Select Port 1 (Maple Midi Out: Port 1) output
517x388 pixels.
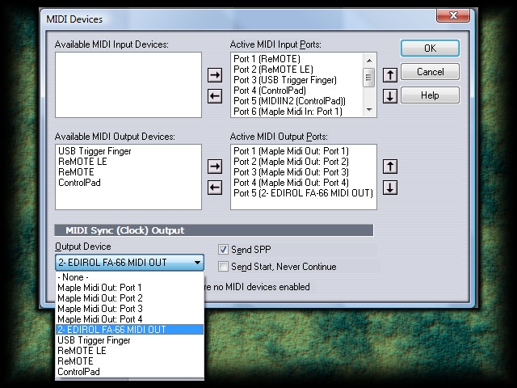click(304, 151)
